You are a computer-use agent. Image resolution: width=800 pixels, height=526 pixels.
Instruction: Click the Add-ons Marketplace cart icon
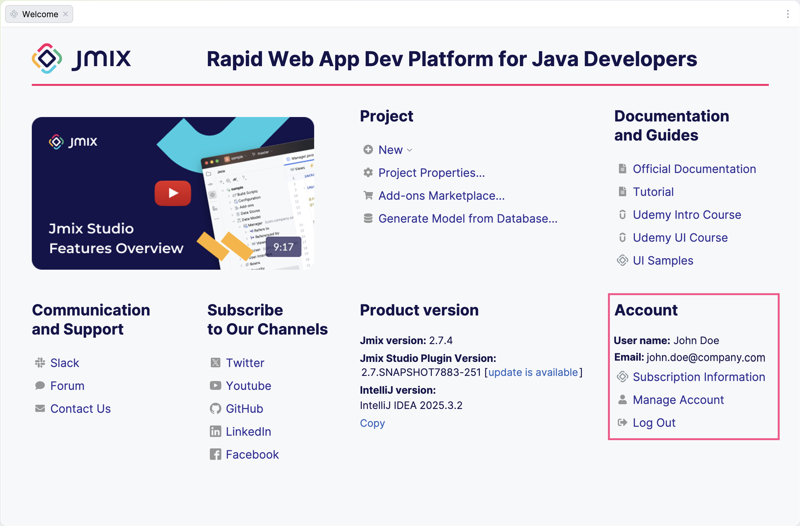pos(368,195)
